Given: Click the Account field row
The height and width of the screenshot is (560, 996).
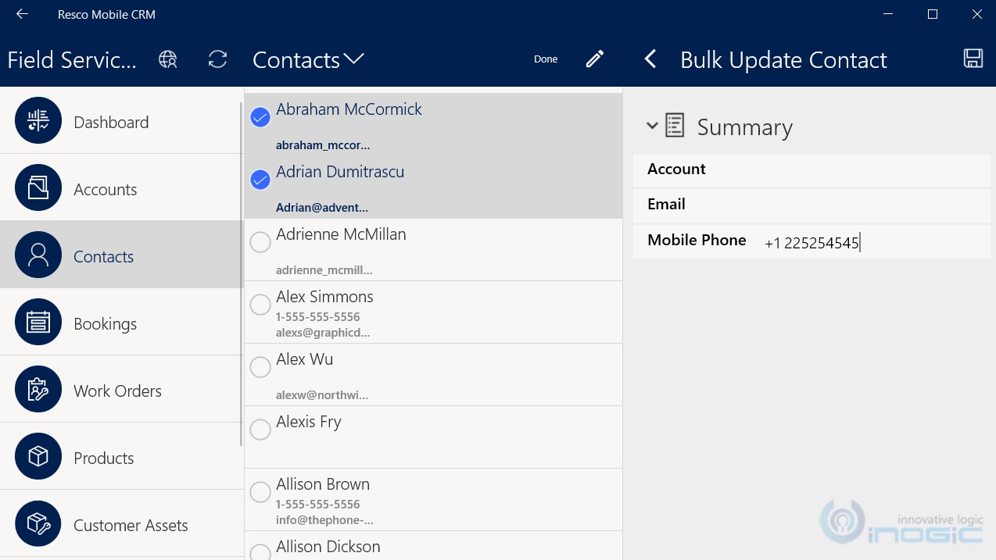Looking at the screenshot, I should (811, 169).
